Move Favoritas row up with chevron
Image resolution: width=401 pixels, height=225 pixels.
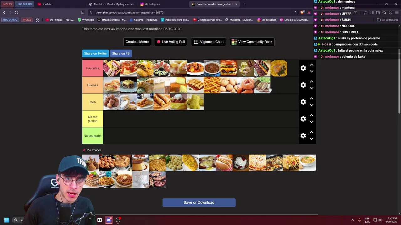point(311,65)
